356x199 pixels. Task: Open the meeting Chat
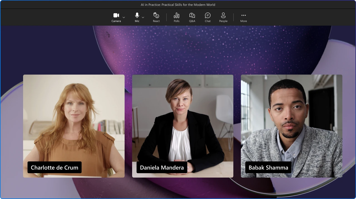pyautogui.click(x=207, y=17)
